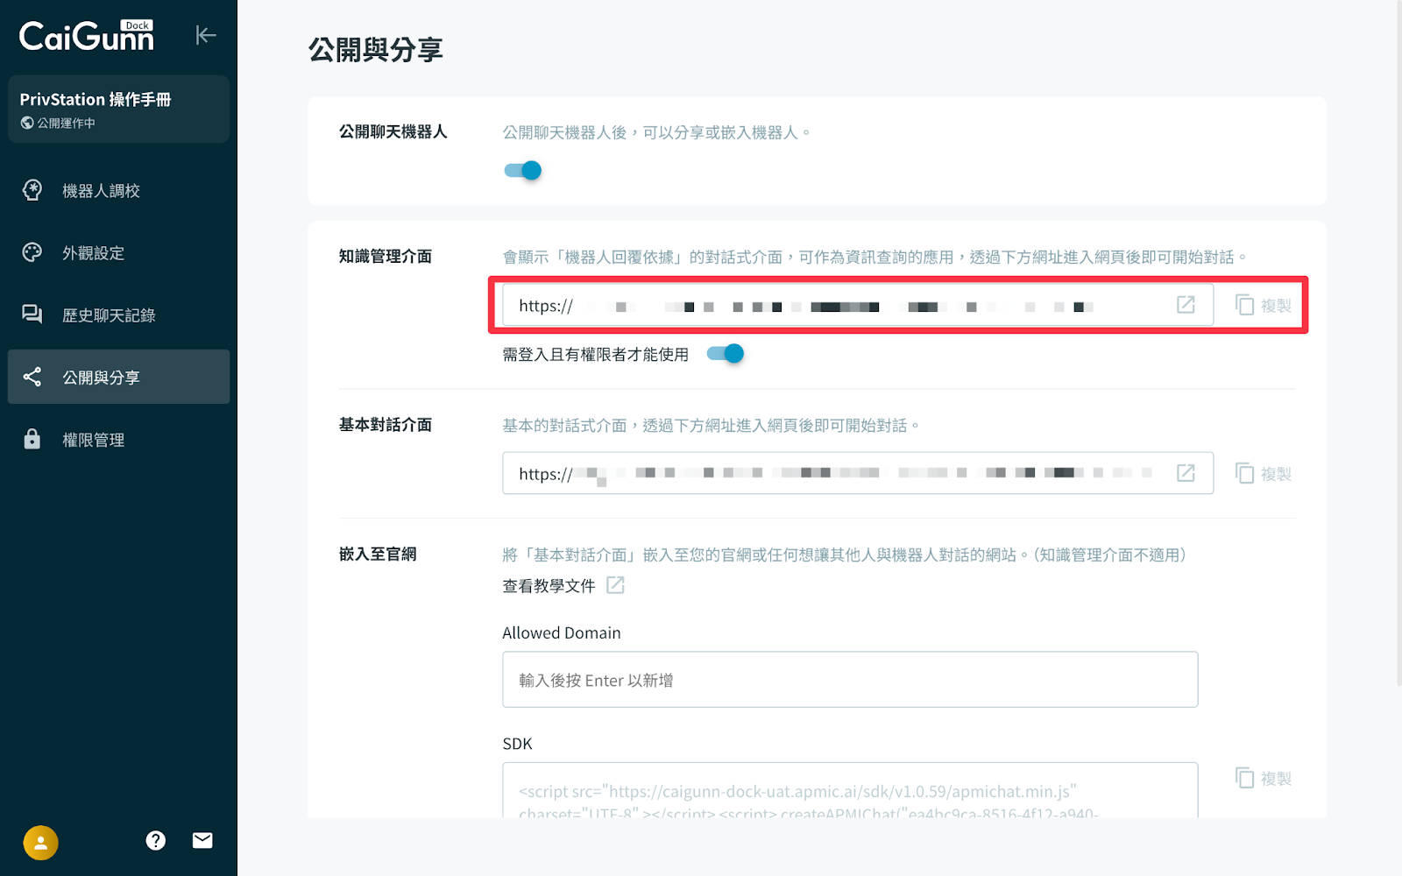
Task: Click the PrivStation 操作手冊 project card
Action: [x=118, y=109]
